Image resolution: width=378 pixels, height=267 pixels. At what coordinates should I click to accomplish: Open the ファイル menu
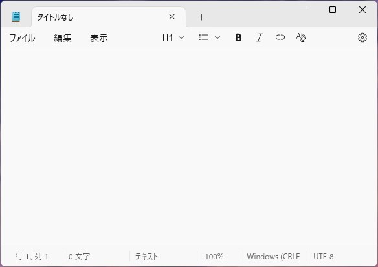22,37
